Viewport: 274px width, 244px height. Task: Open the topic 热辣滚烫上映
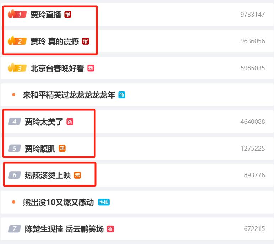click(x=48, y=175)
